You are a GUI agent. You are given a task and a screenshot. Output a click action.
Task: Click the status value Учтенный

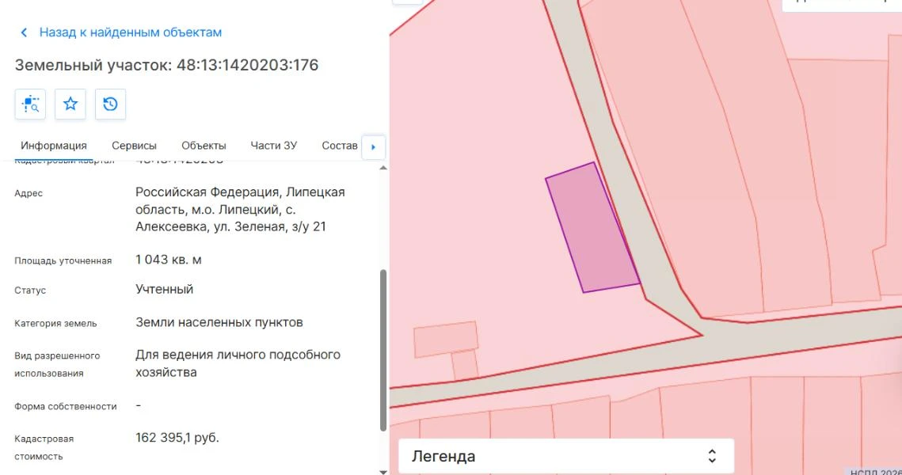click(x=165, y=289)
